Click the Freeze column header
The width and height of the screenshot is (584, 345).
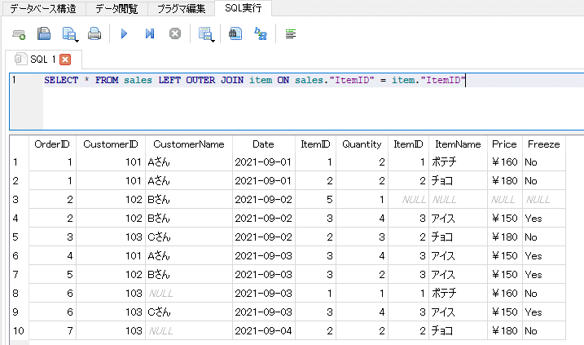pos(544,144)
